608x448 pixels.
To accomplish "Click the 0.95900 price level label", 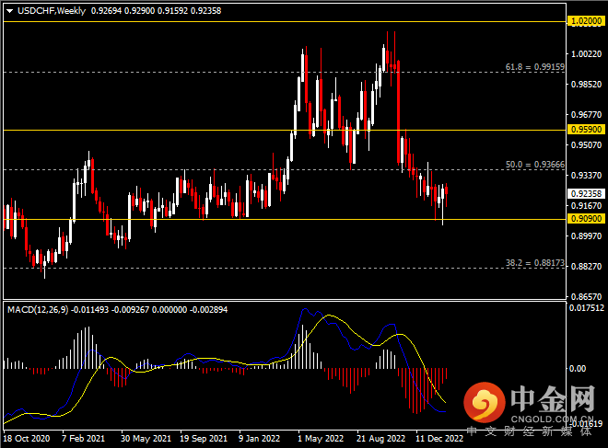I will point(586,130).
